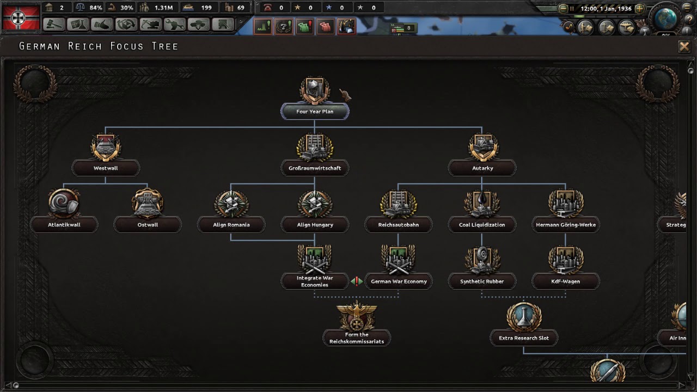This screenshot has width=697, height=392.
Task: Open the German Reich flag politics view
Action: [x=21, y=17]
